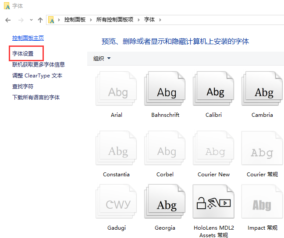Click the Georgia name label
This screenshot has height=238, width=284.
[x=165, y=228]
